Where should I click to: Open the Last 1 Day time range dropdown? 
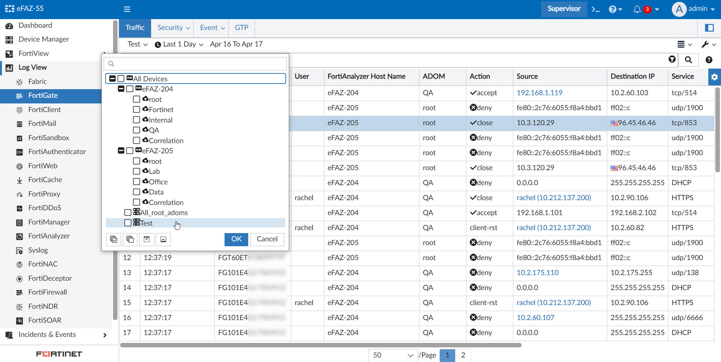point(178,44)
